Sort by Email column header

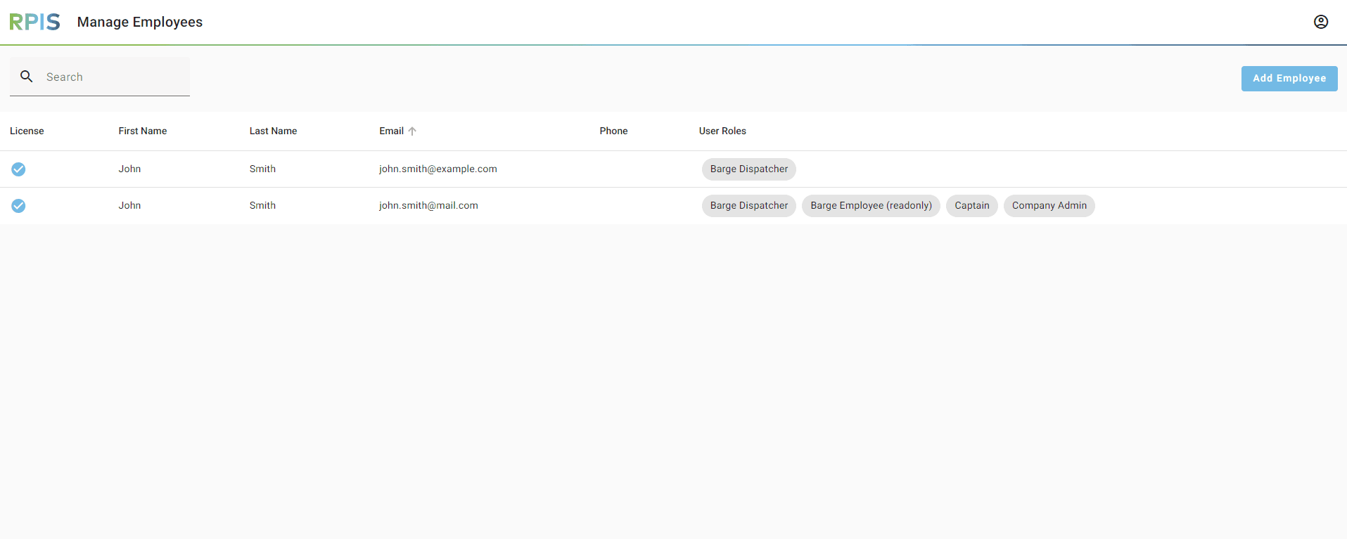[x=392, y=131]
